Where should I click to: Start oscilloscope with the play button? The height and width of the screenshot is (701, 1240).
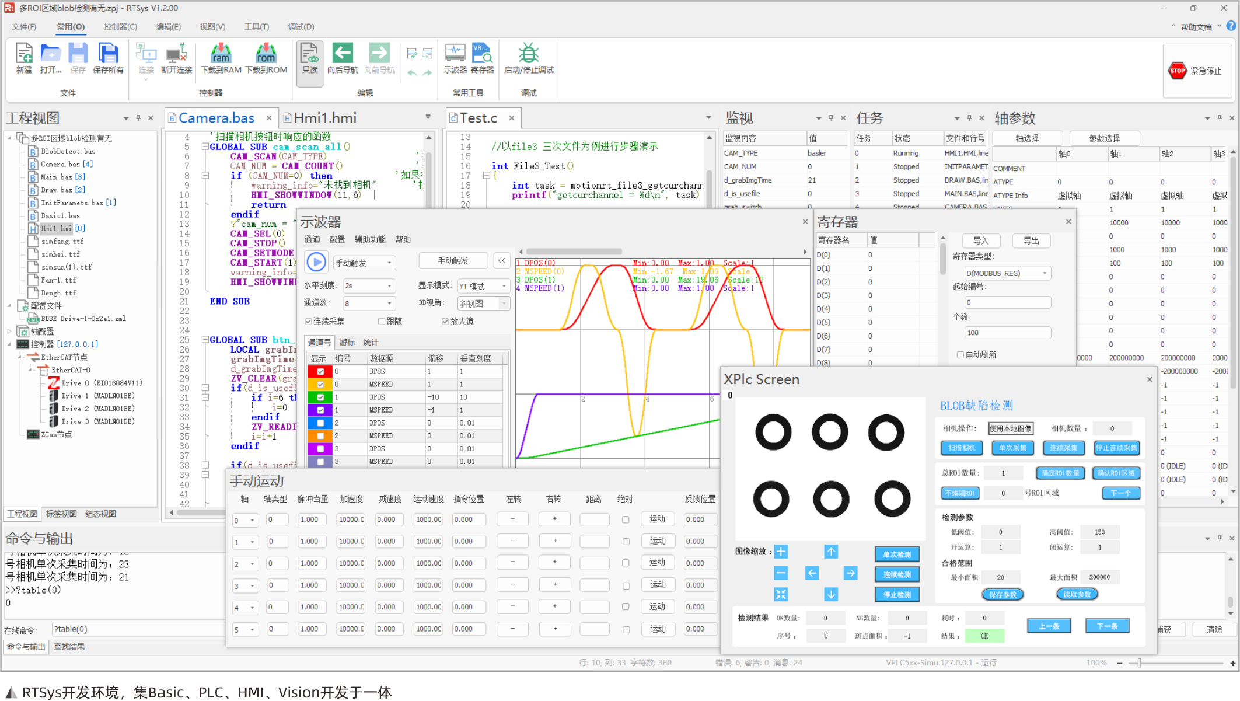(316, 262)
